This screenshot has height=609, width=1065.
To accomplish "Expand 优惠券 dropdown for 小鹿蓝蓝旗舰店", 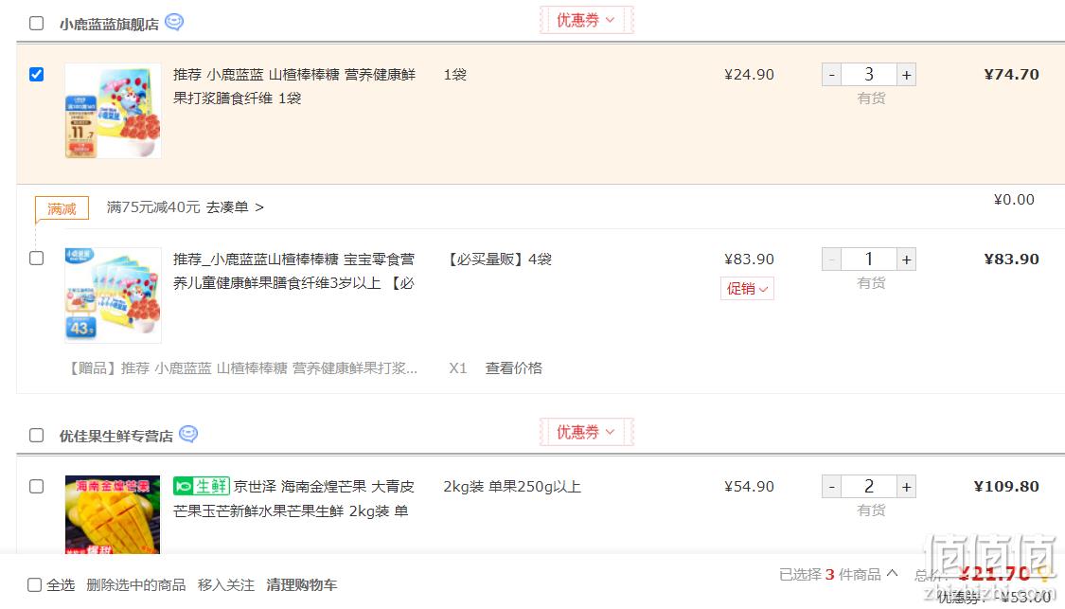I will point(586,20).
